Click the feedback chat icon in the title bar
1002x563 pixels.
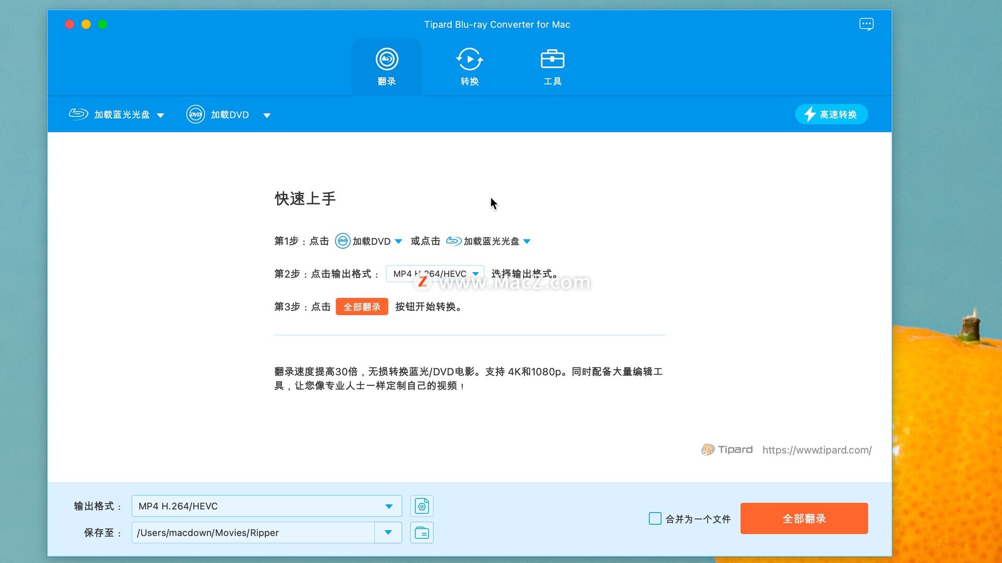pos(866,25)
